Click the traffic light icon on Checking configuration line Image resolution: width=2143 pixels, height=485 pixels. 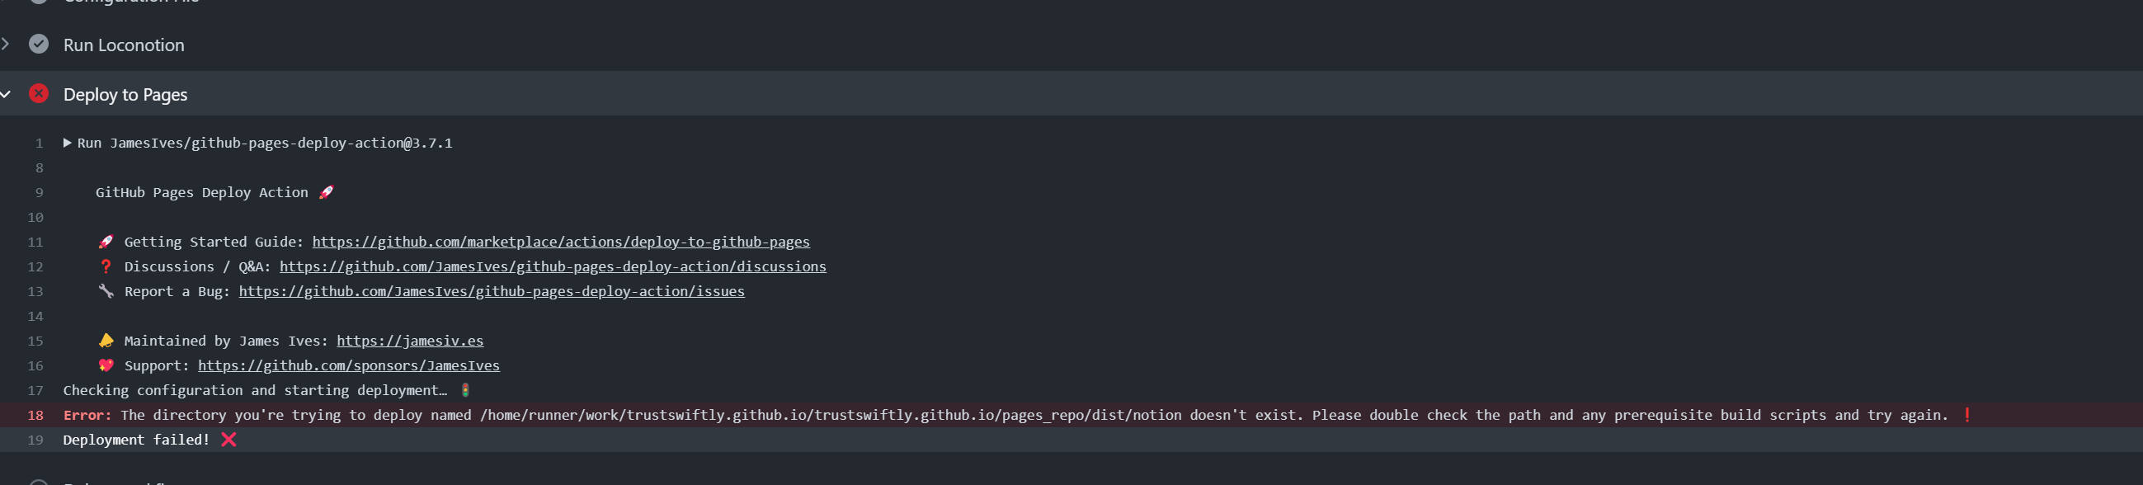467,389
